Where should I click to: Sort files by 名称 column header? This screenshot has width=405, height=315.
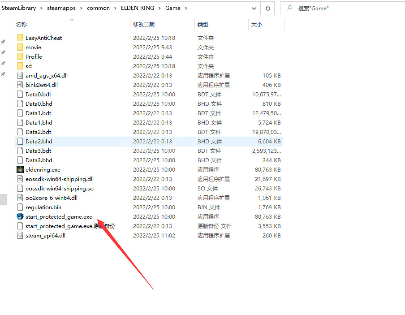click(x=22, y=25)
